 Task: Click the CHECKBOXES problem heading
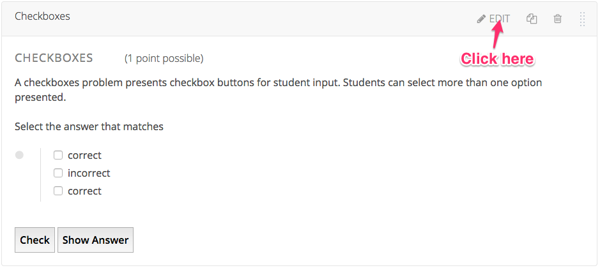tap(54, 58)
